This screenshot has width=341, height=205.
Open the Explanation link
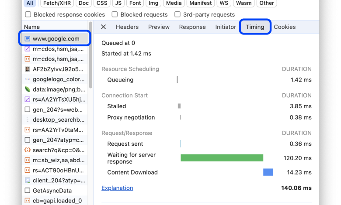(117, 188)
